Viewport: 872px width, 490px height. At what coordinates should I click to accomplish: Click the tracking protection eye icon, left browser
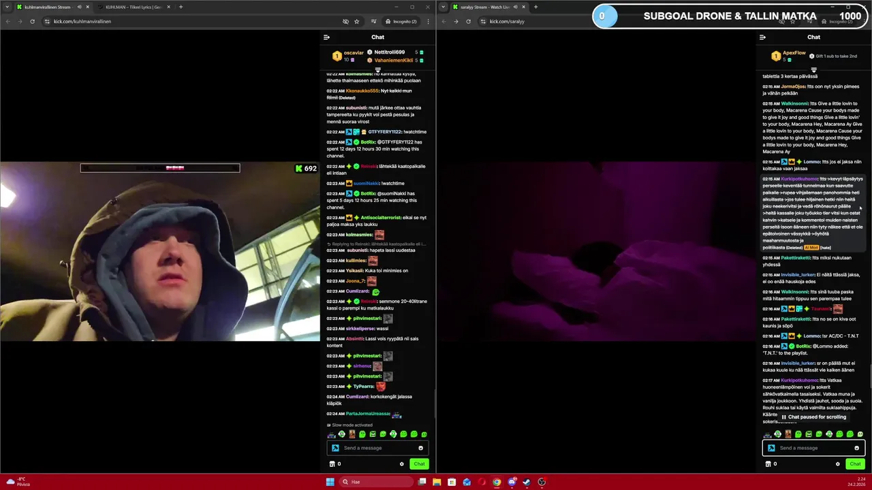(x=345, y=21)
